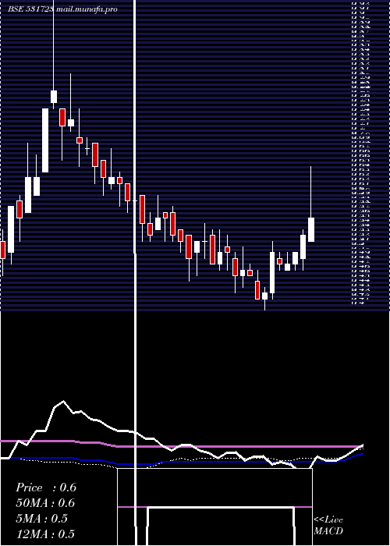Click the "mail.munafa.pro" label

(x=87, y=9)
